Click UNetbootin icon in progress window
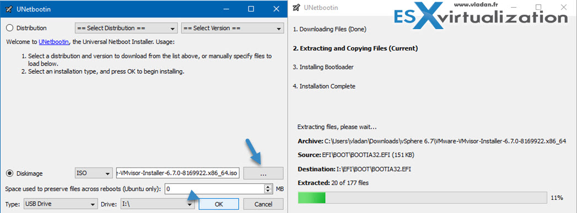Viewport: 577px width, 213px height. [296, 7]
